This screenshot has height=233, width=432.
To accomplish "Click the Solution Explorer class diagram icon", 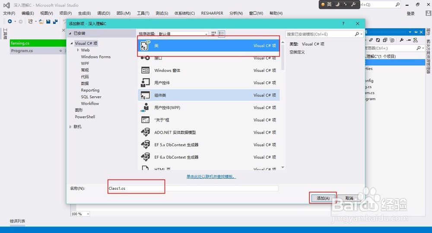I will (416, 40).
